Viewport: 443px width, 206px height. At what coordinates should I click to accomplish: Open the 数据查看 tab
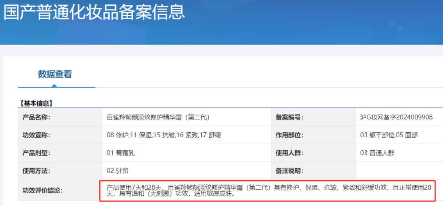pyautogui.click(x=55, y=74)
